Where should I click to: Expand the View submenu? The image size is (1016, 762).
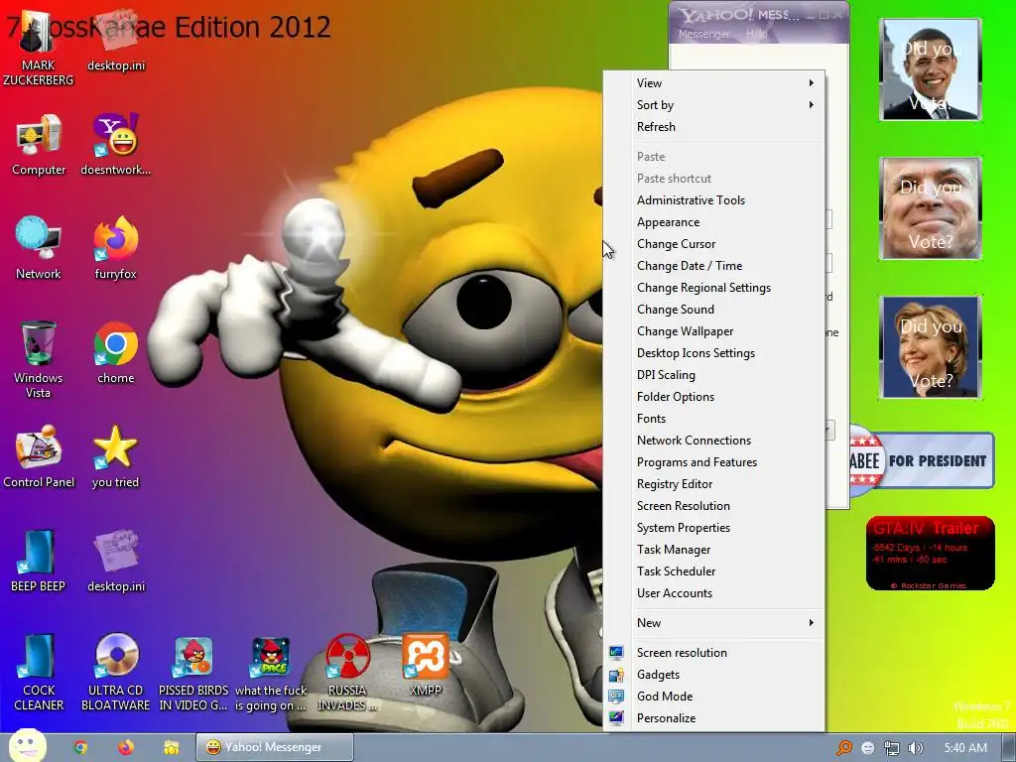pyautogui.click(x=714, y=83)
